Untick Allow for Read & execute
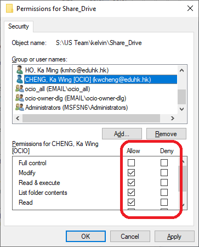This screenshot has width=199, height=247. point(131,182)
